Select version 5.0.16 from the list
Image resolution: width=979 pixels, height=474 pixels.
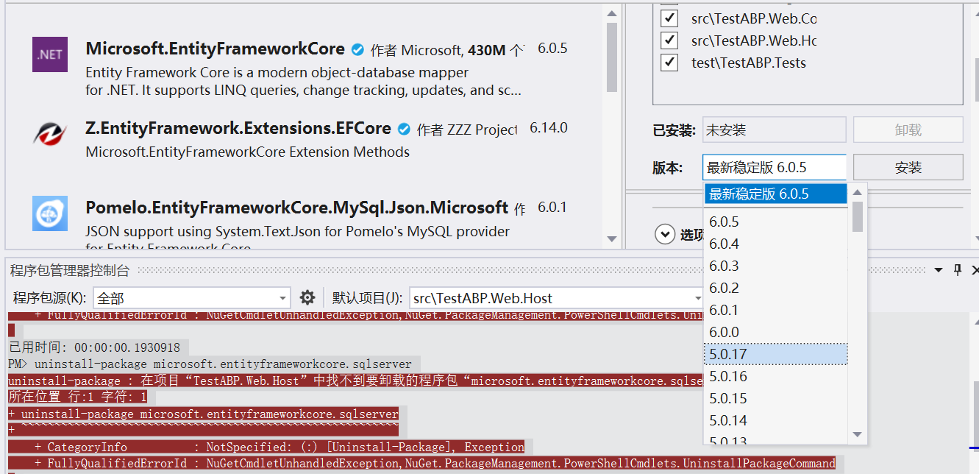(776, 376)
